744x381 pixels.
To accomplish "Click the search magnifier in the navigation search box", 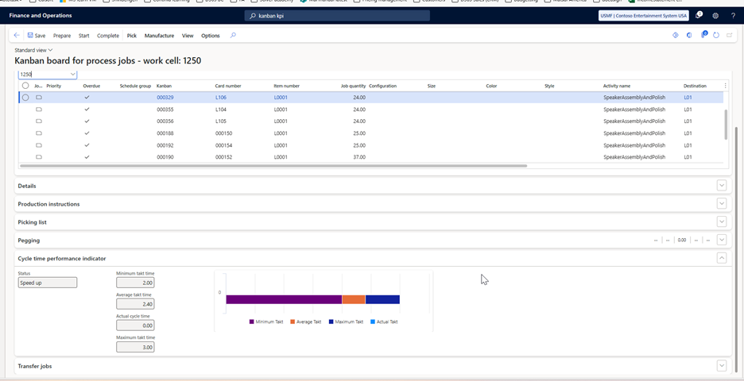I will point(253,16).
